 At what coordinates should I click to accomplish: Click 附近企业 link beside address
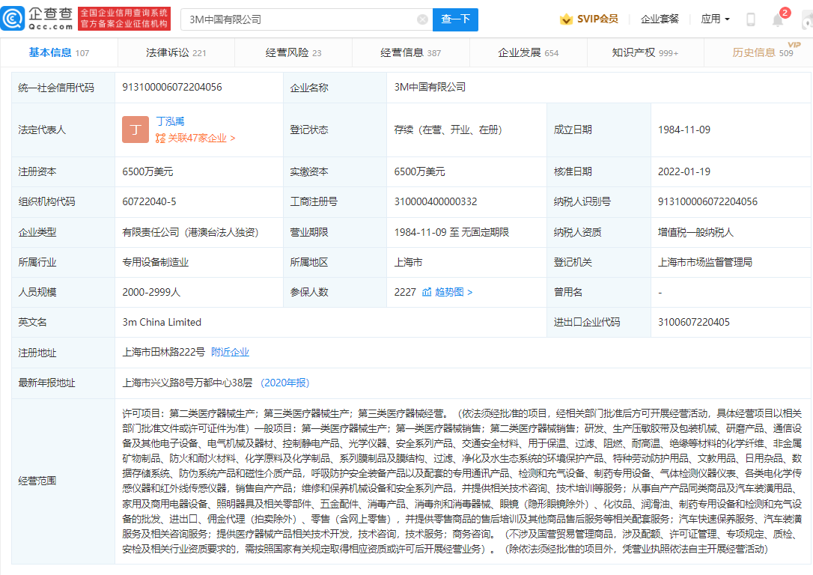[231, 352]
